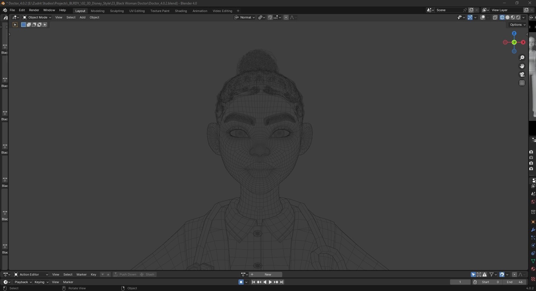Image resolution: width=536 pixels, height=291 pixels.
Task: Select the hand pan view icon
Action: [x=522, y=66]
